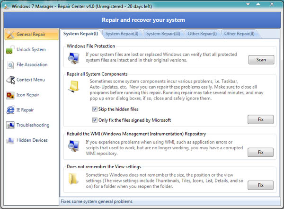Click the Troubleshooting monitor icon
This screenshot has height=209, width=284.
(x=10, y=125)
